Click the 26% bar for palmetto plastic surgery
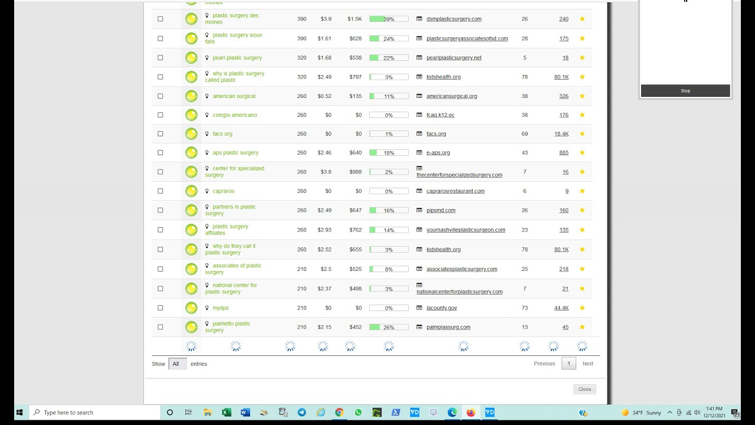This screenshot has width=755, height=425. tap(389, 327)
